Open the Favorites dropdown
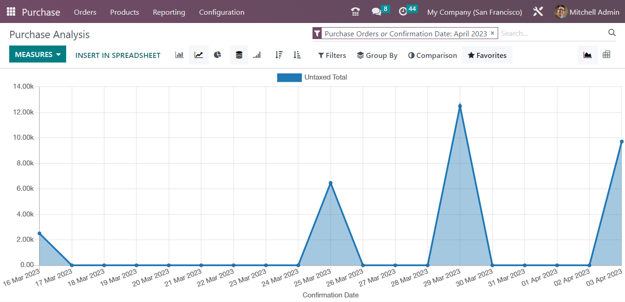 pyautogui.click(x=487, y=55)
